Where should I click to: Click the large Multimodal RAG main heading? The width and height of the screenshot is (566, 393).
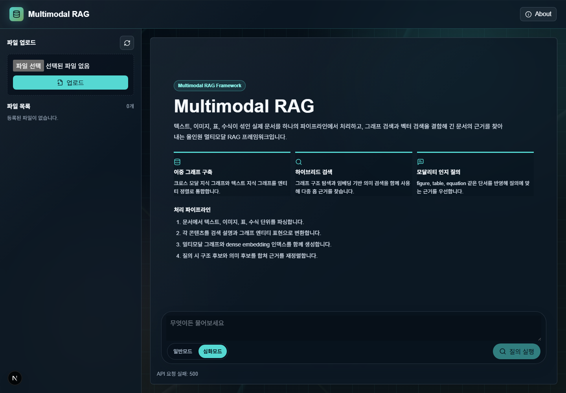[x=244, y=106]
